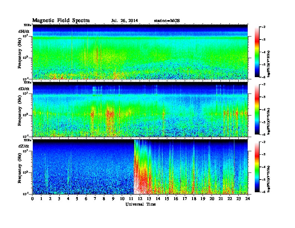Image resolution: width=295 pixels, height=228 pixels.
Task: Click the dZ/dt panel color bar
Action: tap(257, 167)
